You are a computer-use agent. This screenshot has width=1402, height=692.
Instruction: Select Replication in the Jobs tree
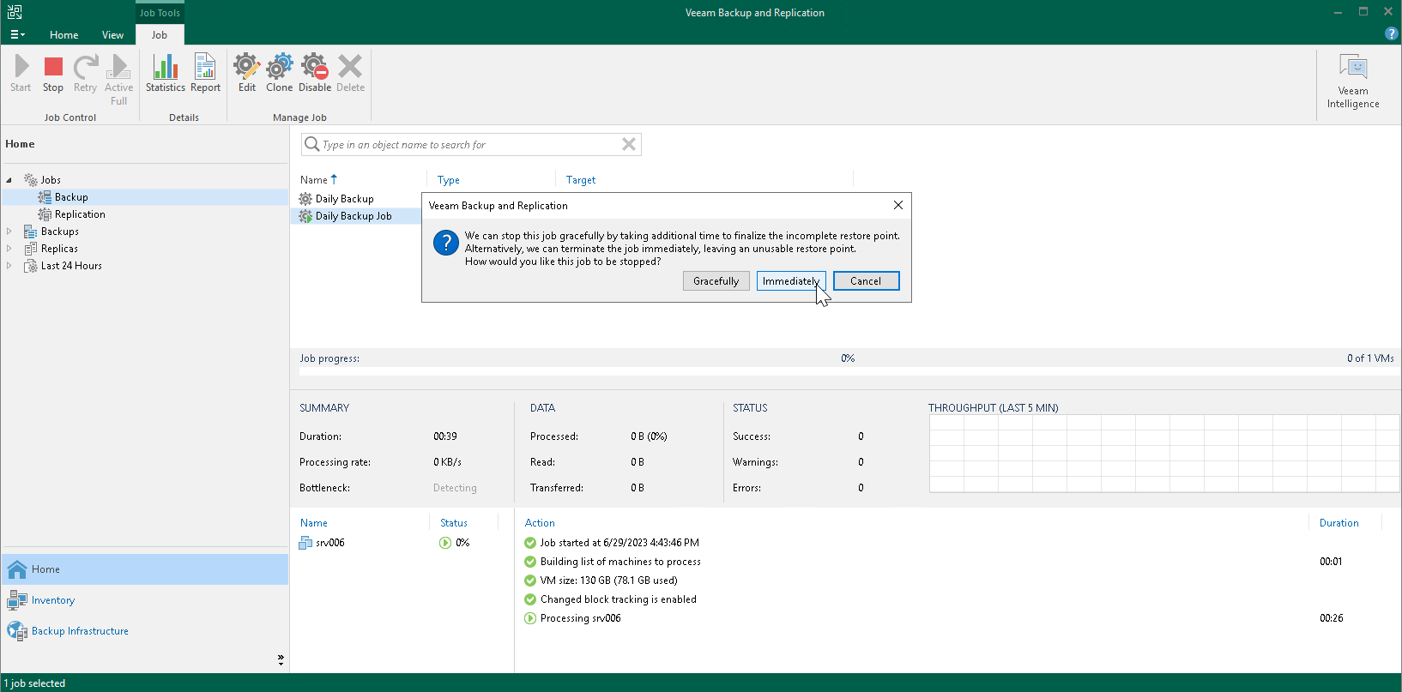(80, 214)
